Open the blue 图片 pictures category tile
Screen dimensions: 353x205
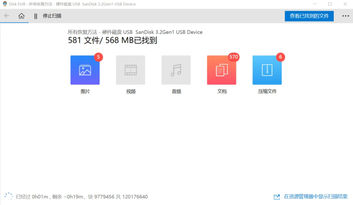point(85,70)
